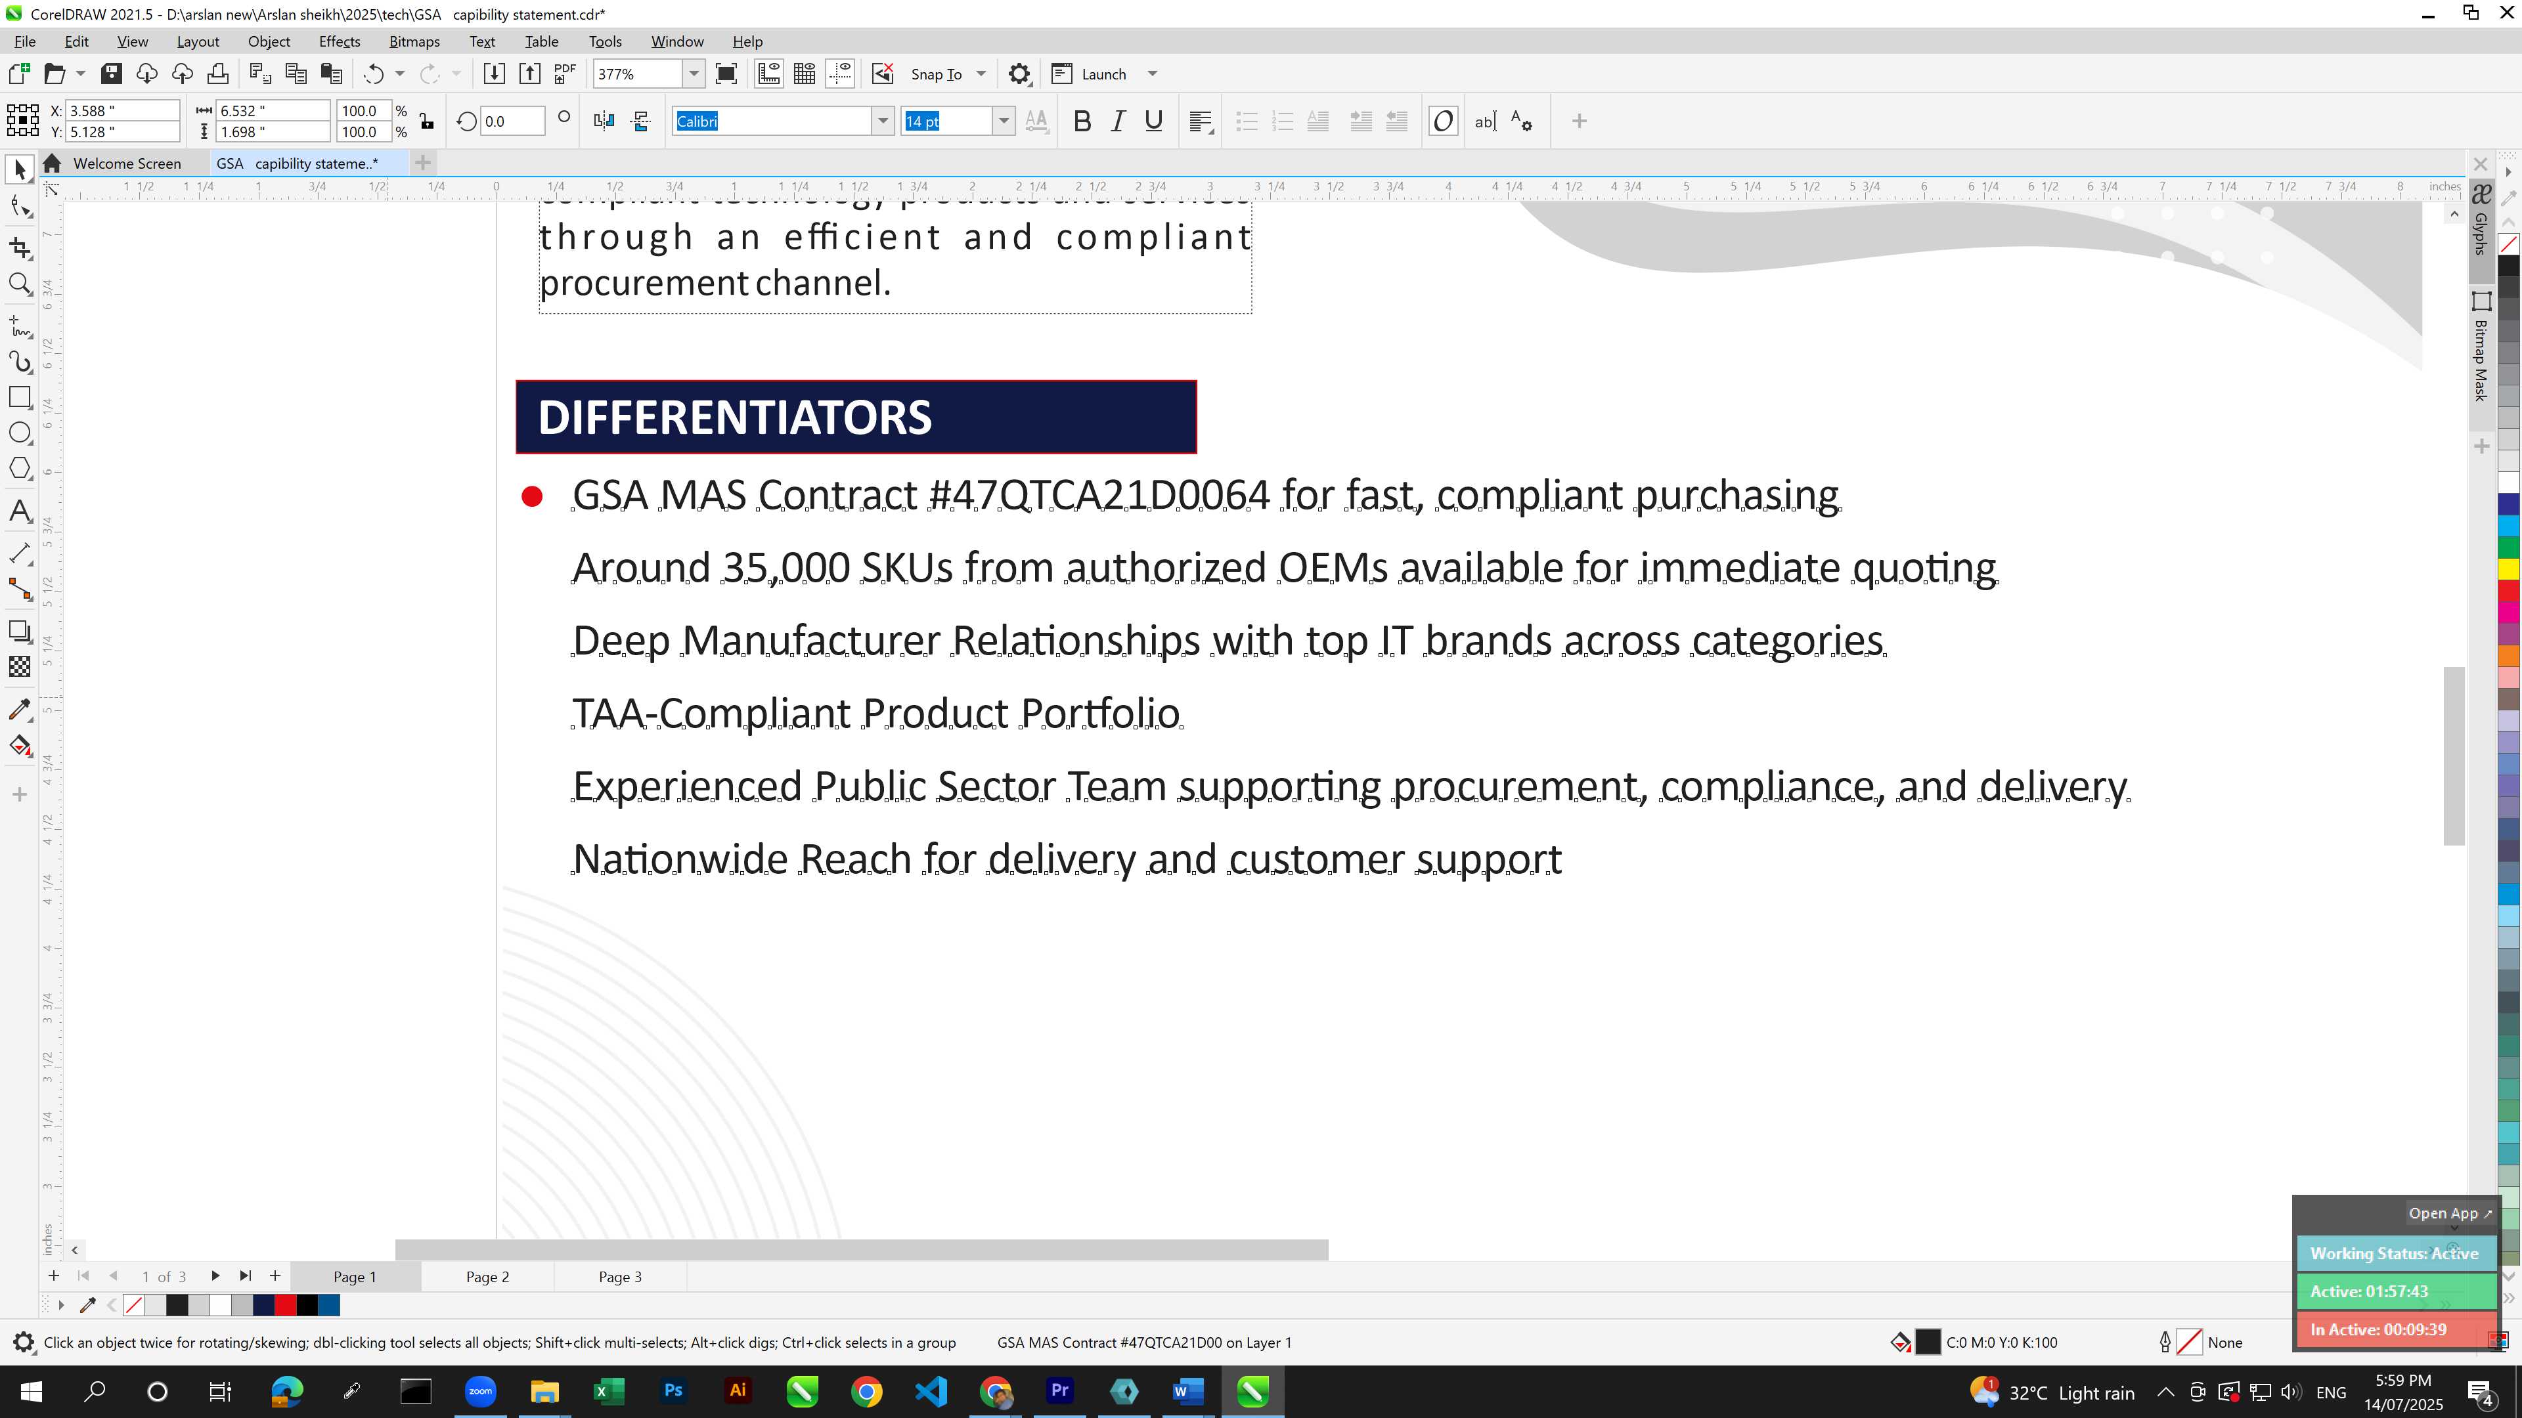The height and width of the screenshot is (1418, 2522).
Task: Open Microsoft Word from the taskbar
Action: point(1187,1390)
